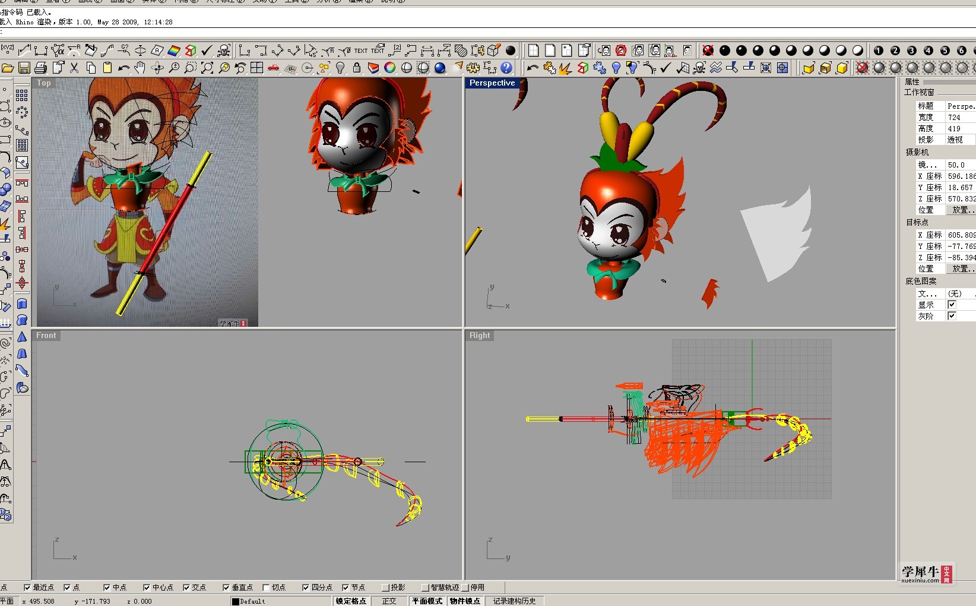
Task: Toggle the 锁定格点 grid snap button
Action: pos(351,601)
